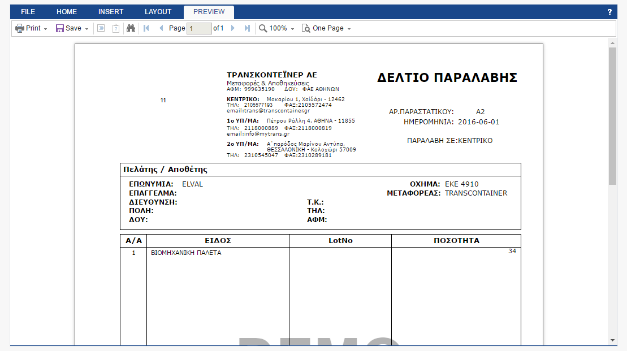This screenshot has width=627, height=351.
Task: Open the FILE tab
Action: point(28,12)
